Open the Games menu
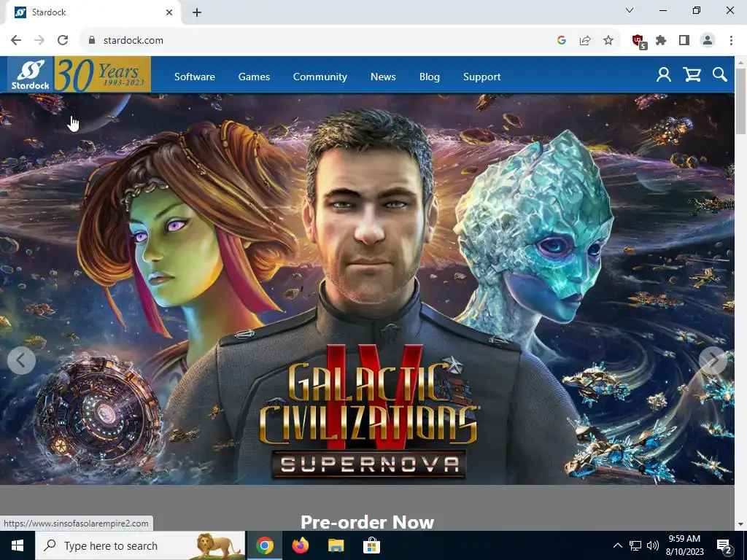The image size is (747, 560). pos(254,77)
